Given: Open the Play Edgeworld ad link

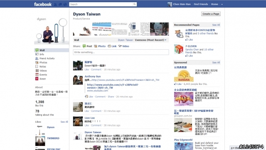Looking at the screenshot, I should [x=183, y=140].
